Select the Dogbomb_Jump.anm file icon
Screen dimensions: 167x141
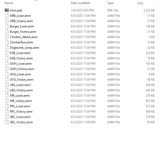[7, 47]
